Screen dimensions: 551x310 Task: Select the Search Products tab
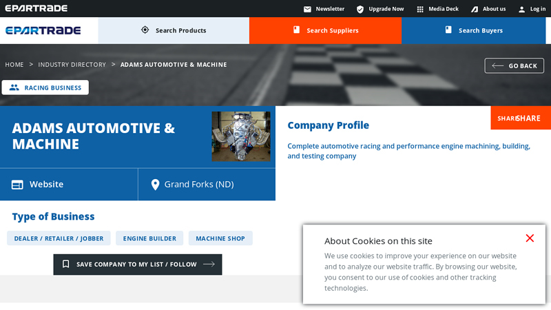174,30
